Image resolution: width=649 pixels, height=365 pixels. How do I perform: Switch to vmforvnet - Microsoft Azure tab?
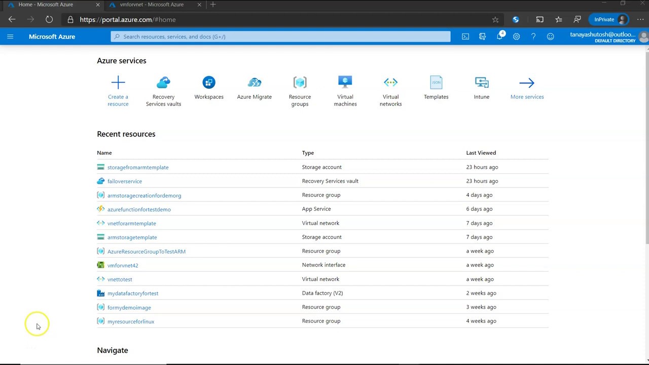coord(152,5)
